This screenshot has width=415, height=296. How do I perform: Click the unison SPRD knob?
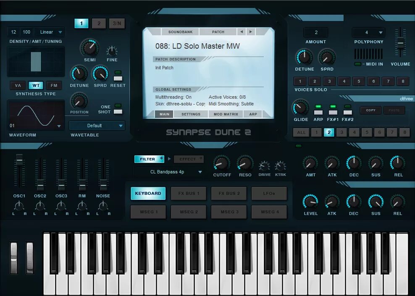coord(327,57)
